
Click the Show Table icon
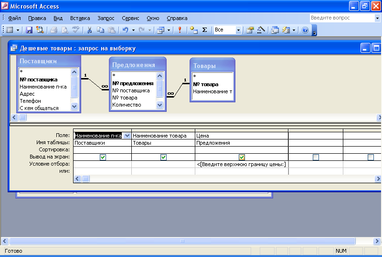click(193, 30)
